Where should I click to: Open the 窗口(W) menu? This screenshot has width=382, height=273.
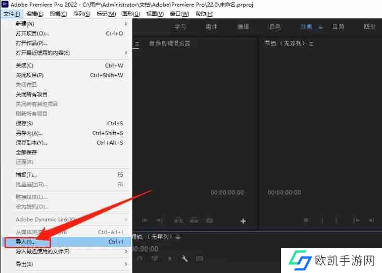point(179,14)
